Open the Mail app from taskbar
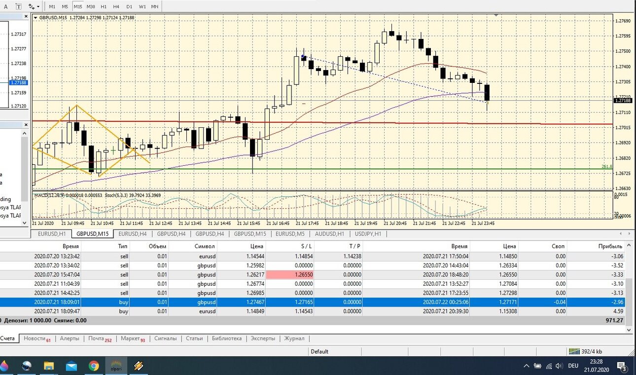 point(71,366)
